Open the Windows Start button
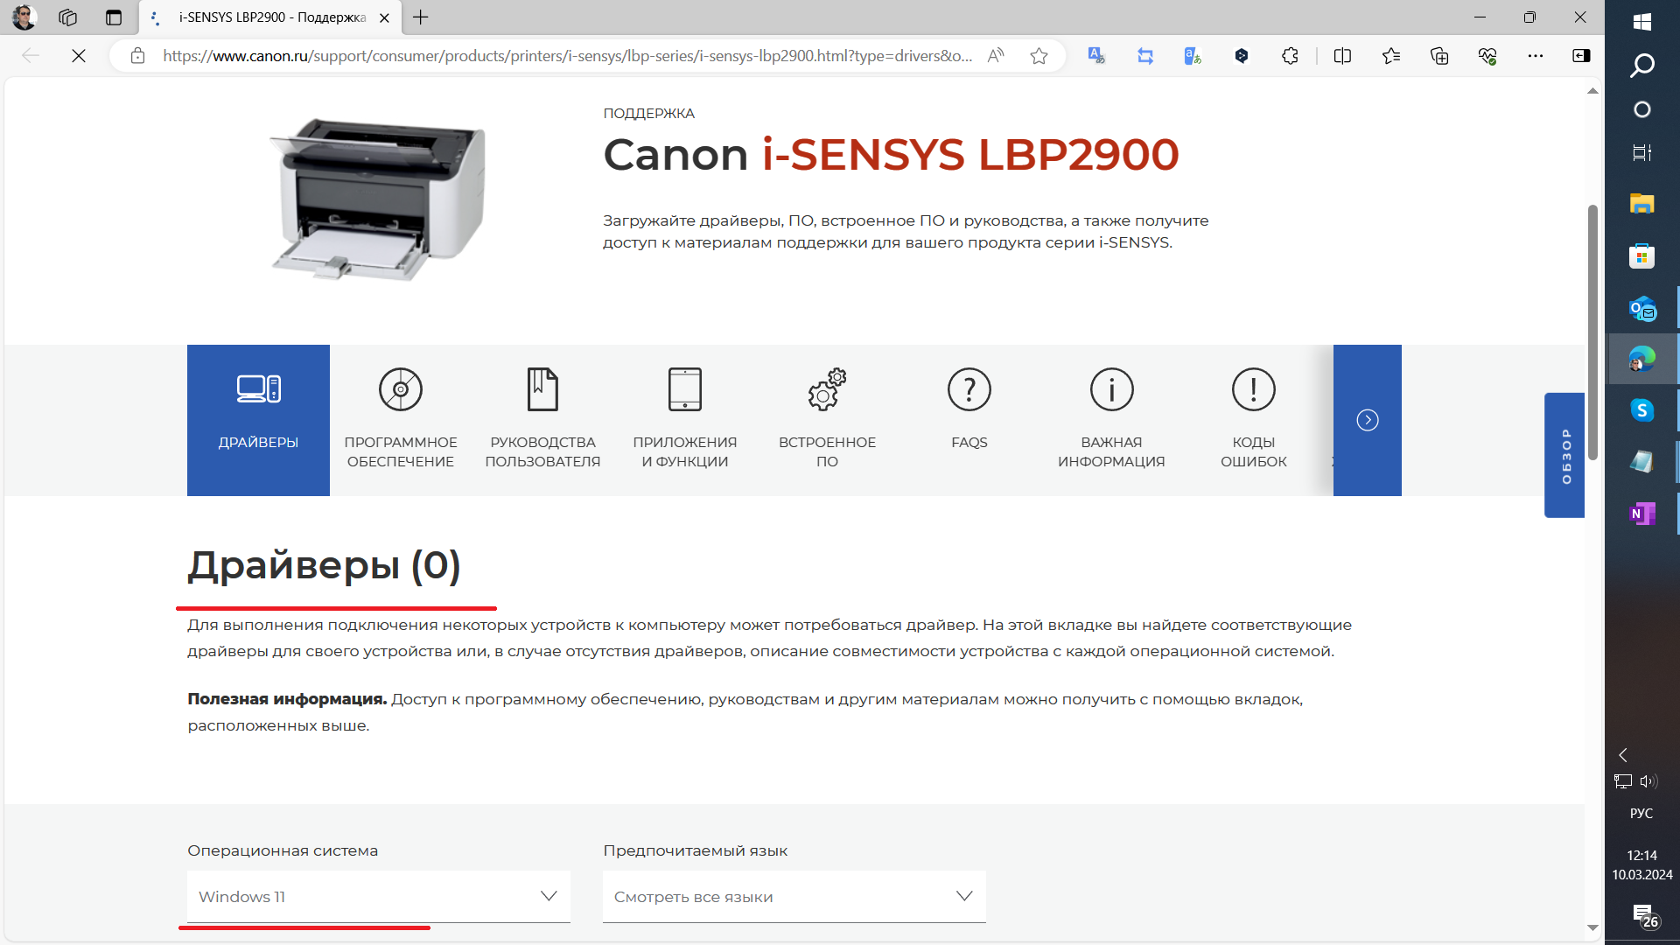Image resolution: width=1680 pixels, height=945 pixels. tap(1642, 21)
